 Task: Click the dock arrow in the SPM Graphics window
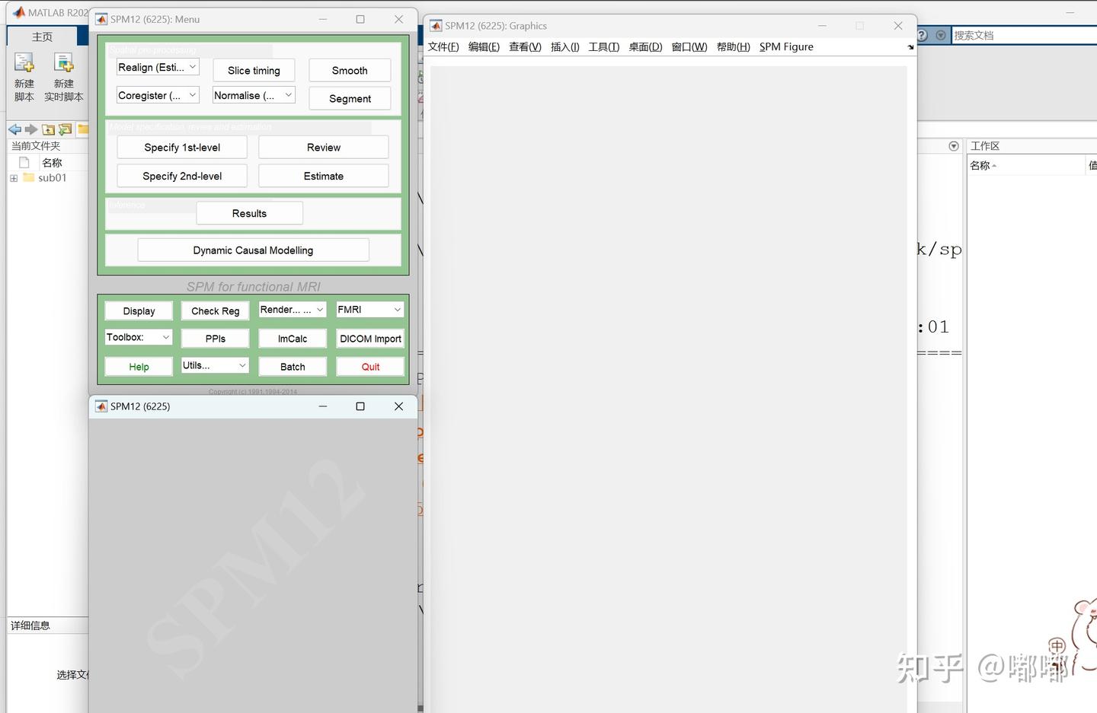pos(910,47)
